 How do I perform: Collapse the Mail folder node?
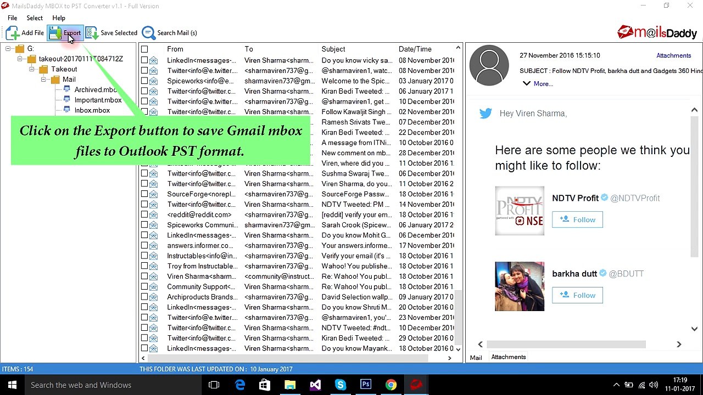point(44,80)
